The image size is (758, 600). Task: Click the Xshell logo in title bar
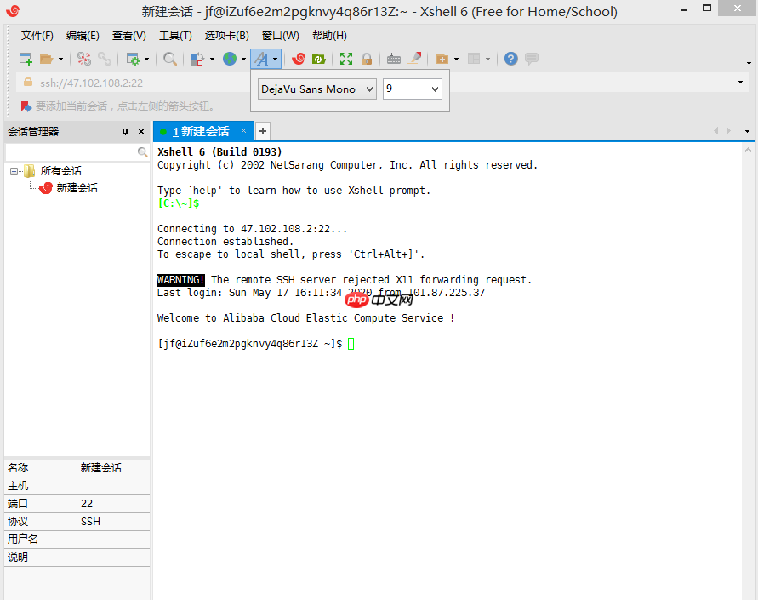coord(13,10)
